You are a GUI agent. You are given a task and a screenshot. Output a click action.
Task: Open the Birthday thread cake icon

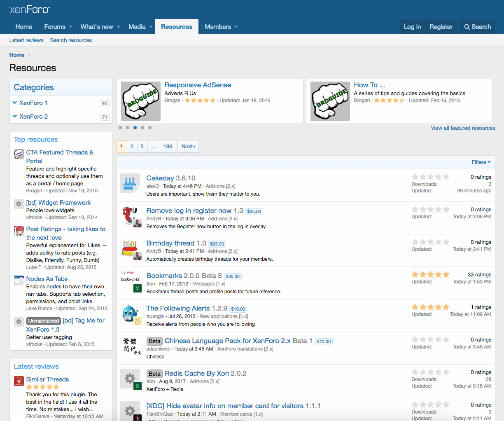pyautogui.click(x=129, y=248)
